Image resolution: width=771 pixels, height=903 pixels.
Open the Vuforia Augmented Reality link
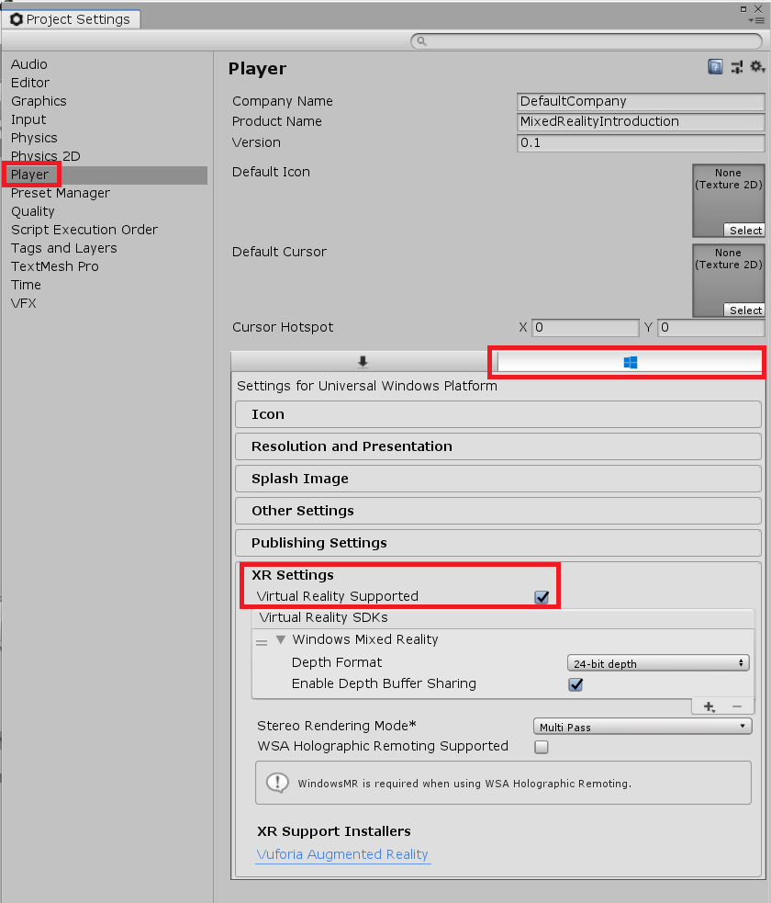(x=343, y=854)
